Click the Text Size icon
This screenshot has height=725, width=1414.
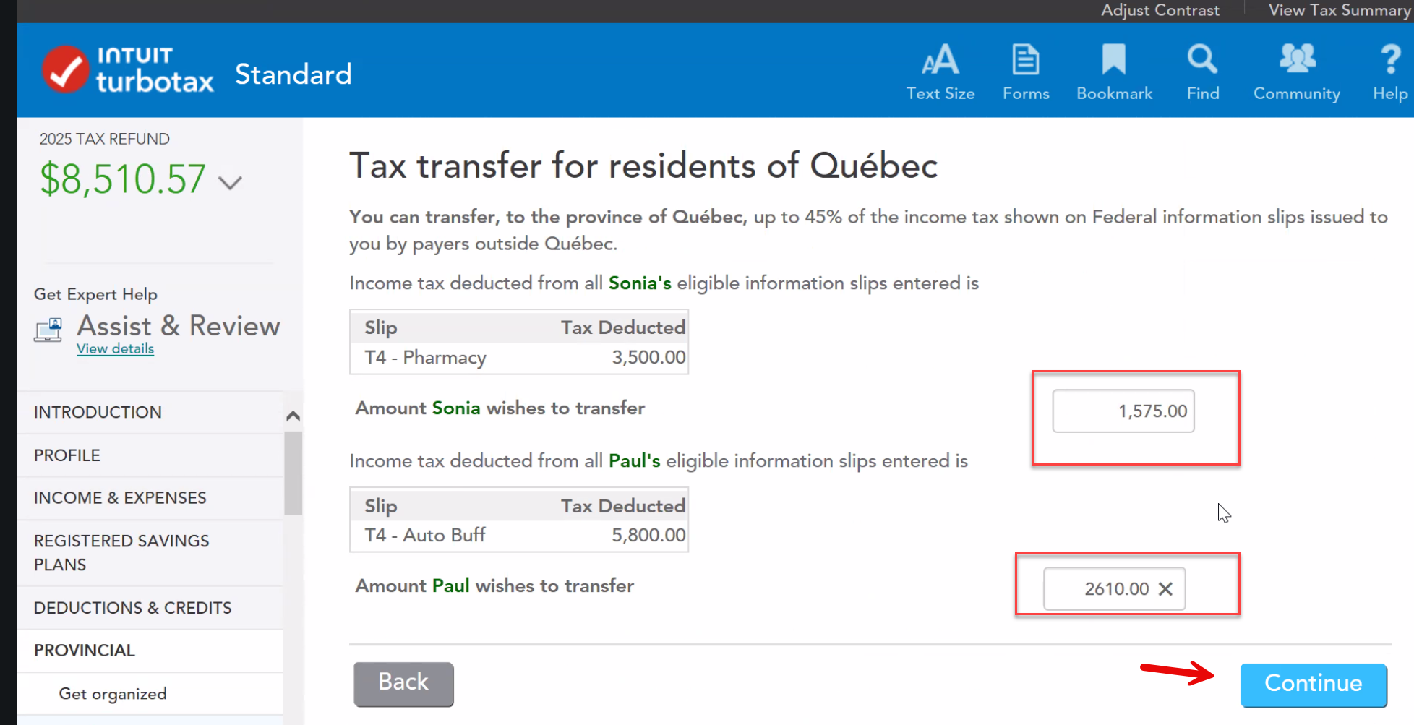(940, 60)
